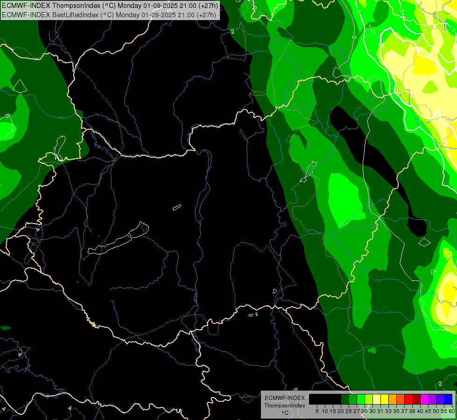Click the °C unit label in legend
Viewport: 457px width, 420px height.
coord(285,413)
